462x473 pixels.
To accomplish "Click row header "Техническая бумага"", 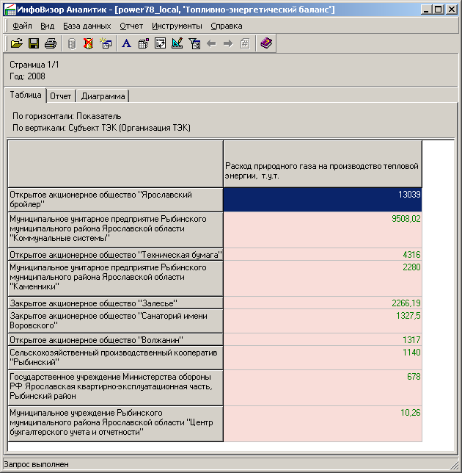I will (x=116, y=254).
